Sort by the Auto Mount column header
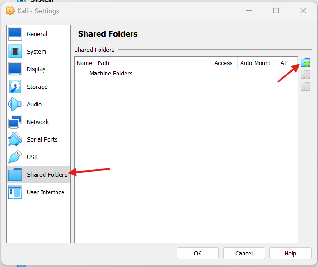Viewport: 318px width, 267px height. click(x=258, y=63)
